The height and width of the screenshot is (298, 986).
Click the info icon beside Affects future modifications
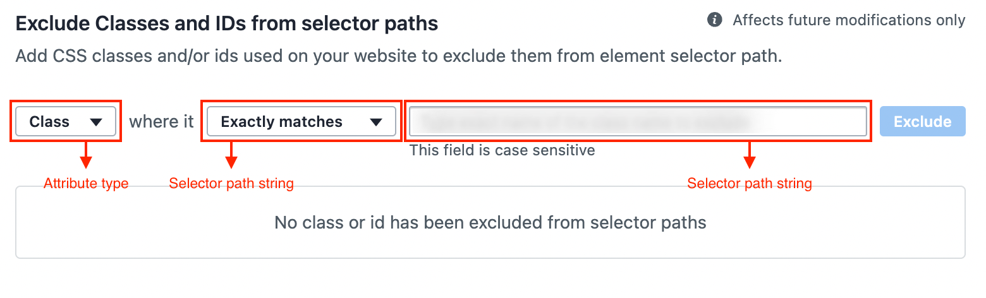coord(715,20)
